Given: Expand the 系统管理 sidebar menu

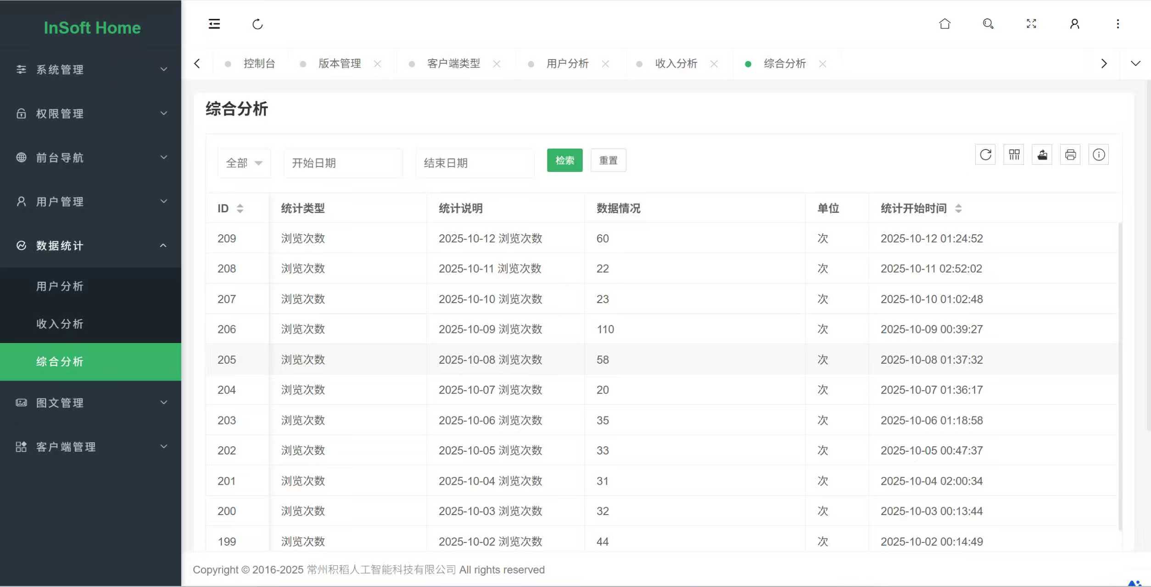Looking at the screenshot, I should pos(90,70).
